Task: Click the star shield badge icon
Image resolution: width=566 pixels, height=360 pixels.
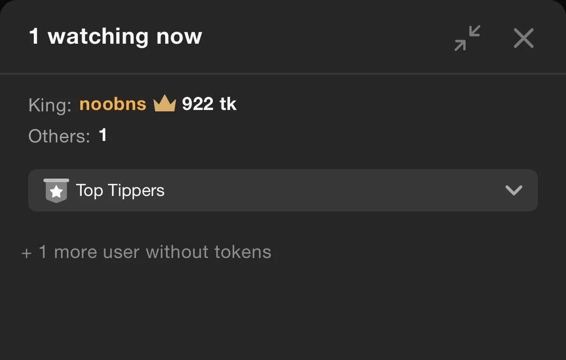Action: [x=56, y=190]
